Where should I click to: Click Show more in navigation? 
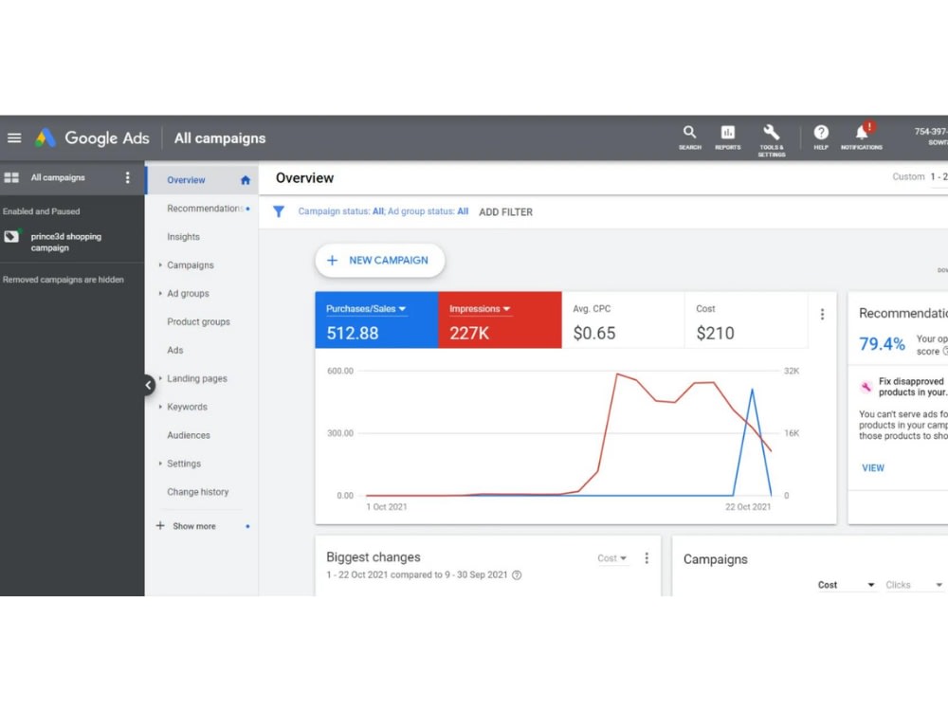click(x=194, y=526)
